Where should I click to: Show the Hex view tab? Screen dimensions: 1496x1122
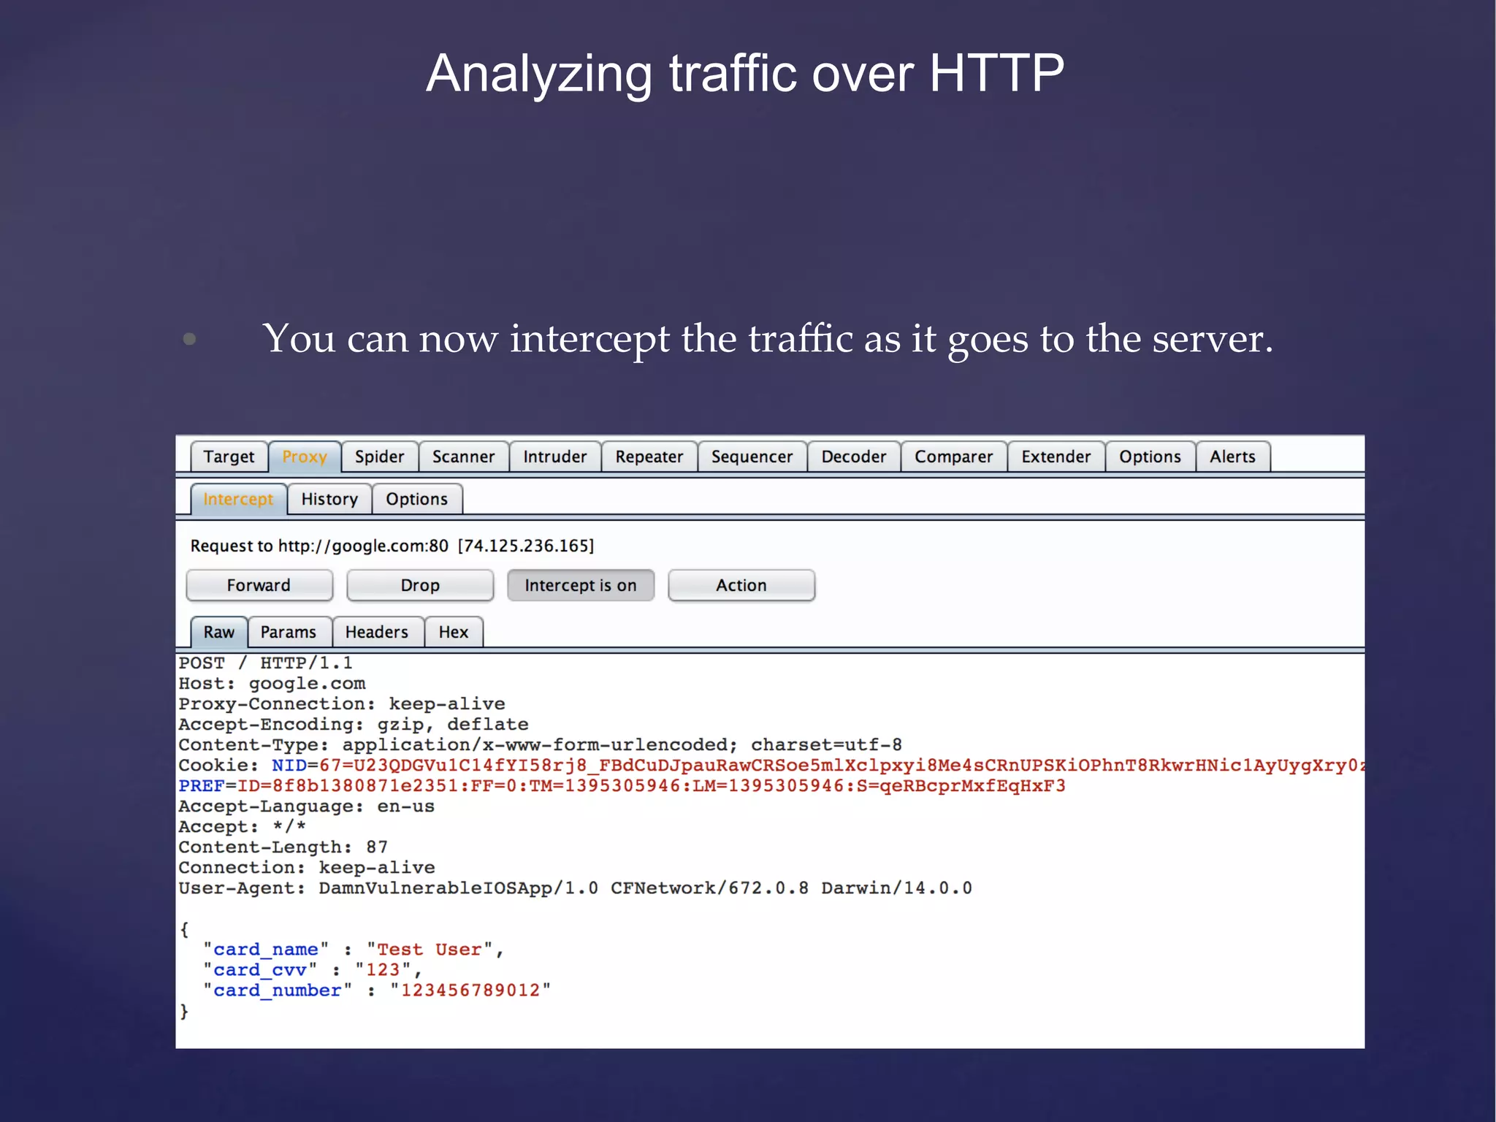pyautogui.click(x=454, y=632)
